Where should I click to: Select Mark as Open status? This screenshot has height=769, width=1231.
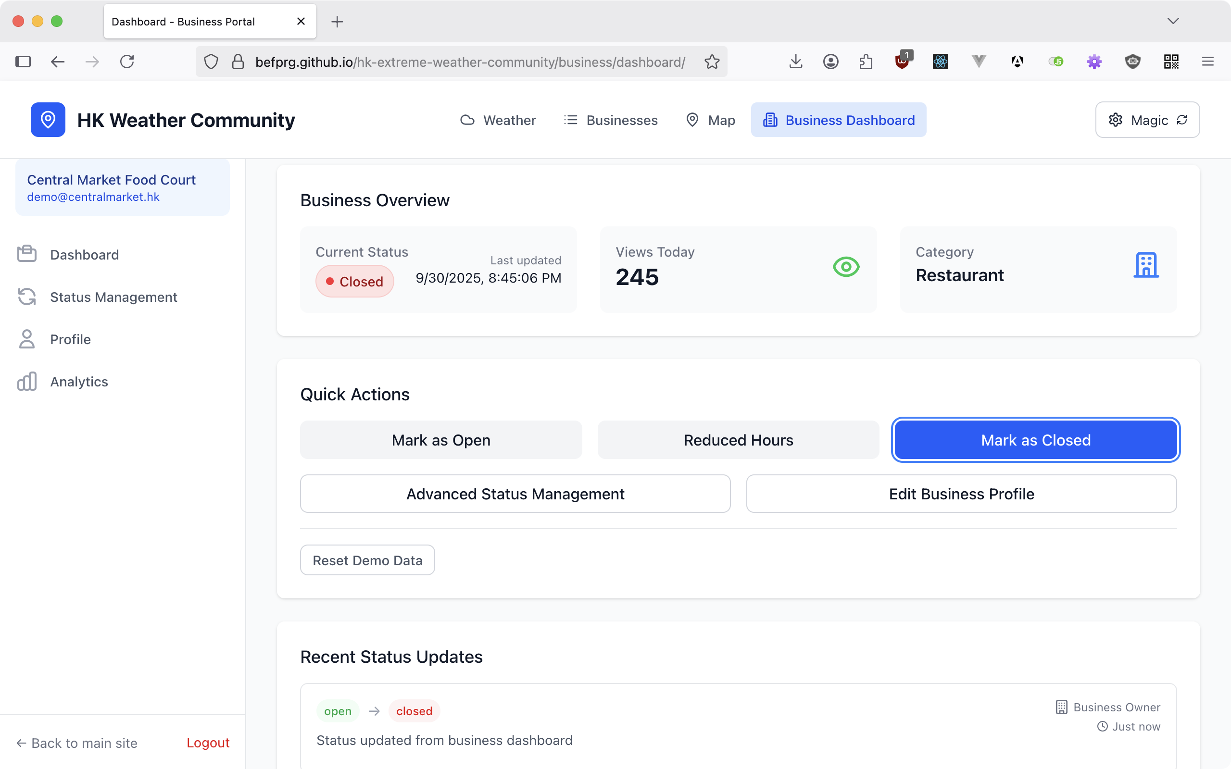(x=440, y=440)
